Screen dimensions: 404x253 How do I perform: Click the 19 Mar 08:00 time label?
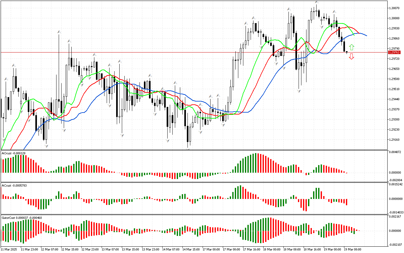click(352, 249)
